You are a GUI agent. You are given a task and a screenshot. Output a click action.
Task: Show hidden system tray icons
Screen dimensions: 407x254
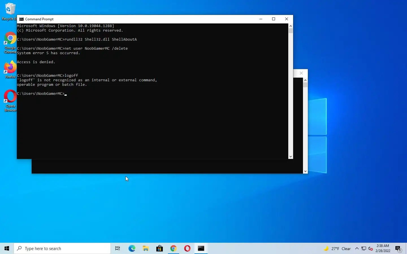click(x=357, y=249)
